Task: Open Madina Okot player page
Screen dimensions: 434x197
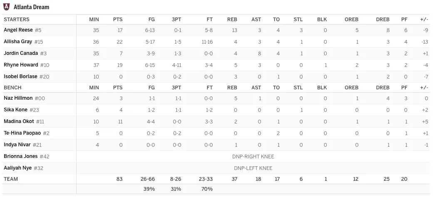Action: pyautogui.click(x=19, y=121)
